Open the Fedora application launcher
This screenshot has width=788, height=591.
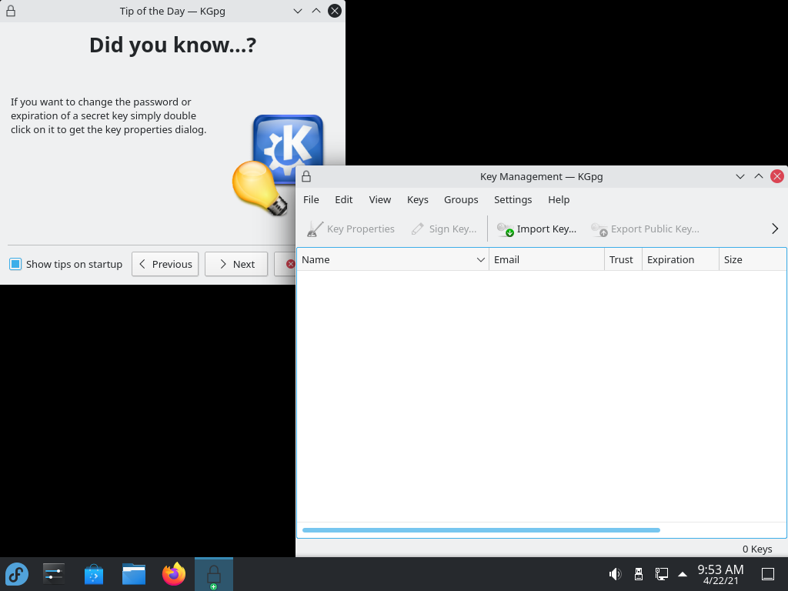17,574
